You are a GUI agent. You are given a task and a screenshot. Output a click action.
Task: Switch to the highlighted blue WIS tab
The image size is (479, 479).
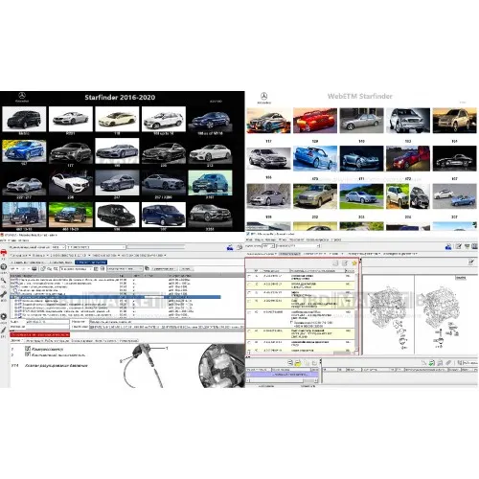[91, 262]
